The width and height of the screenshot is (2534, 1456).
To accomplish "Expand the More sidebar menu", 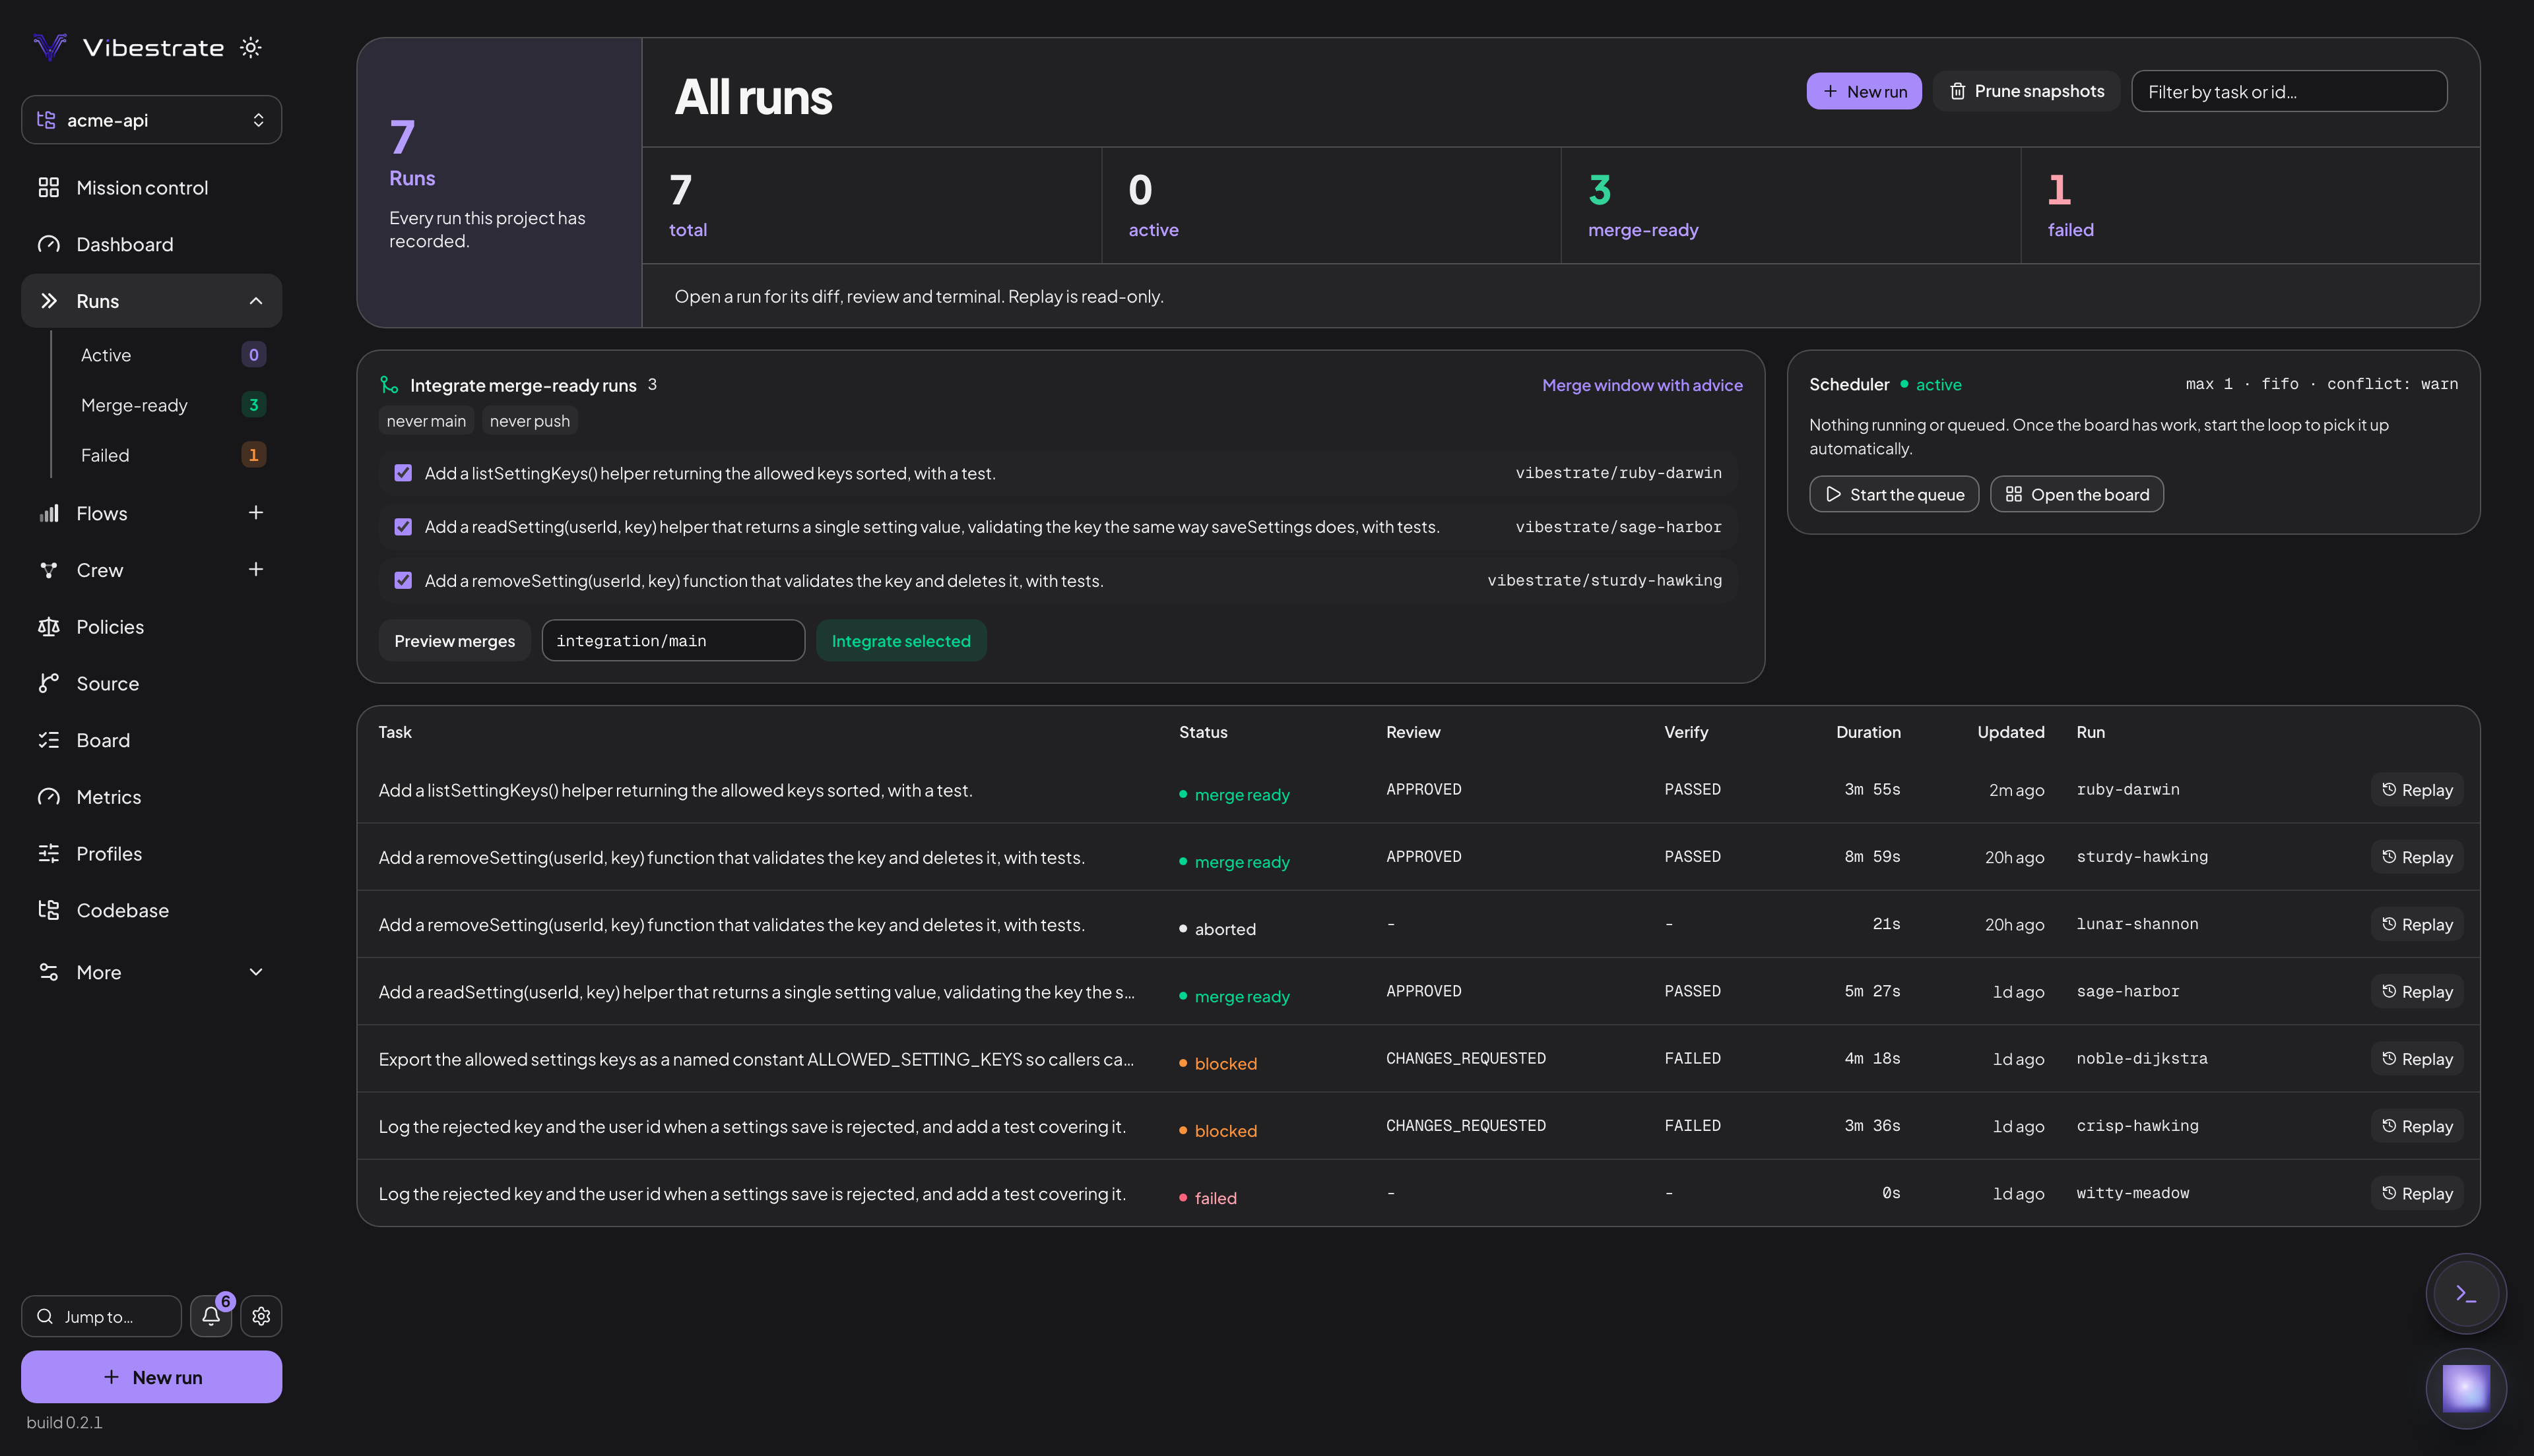I will (x=151, y=972).
